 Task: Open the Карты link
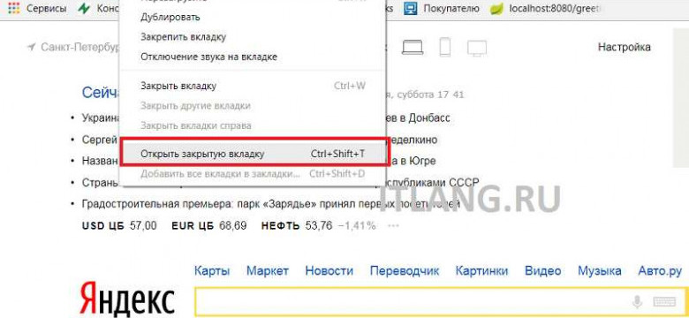pyautogui.click(x=212, y=270)
